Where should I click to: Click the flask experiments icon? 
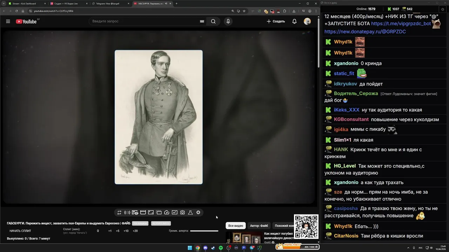(190, 212)
